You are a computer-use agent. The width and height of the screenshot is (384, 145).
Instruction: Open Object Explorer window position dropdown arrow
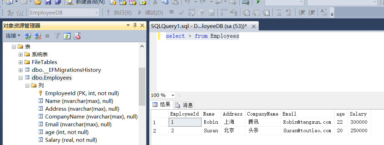click(x=128, y=25)
